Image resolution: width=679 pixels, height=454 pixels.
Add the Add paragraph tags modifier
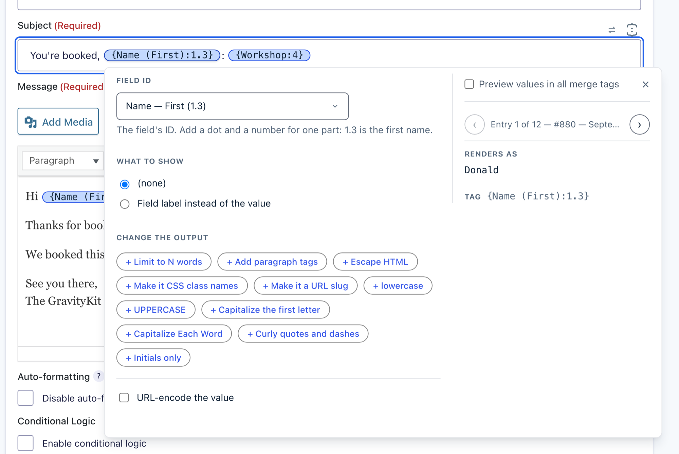pyautogui.click(x=272, y=262)
